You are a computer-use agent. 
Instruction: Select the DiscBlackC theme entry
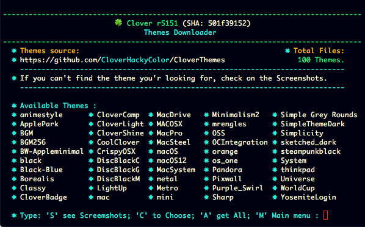[118, 160]
